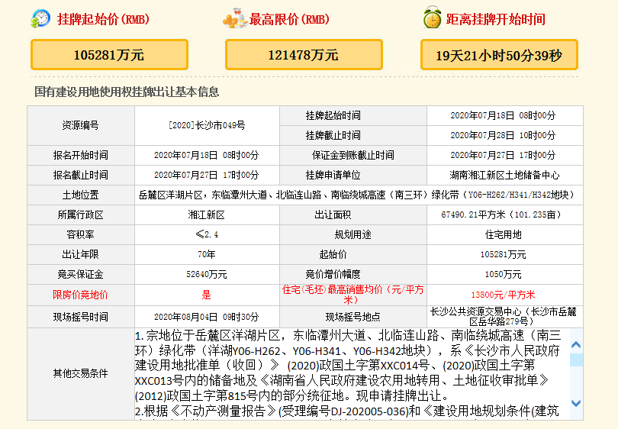Click the countdown 19天21小时50分39秒 box
The image size is (618, 429).
click(499, 55)
